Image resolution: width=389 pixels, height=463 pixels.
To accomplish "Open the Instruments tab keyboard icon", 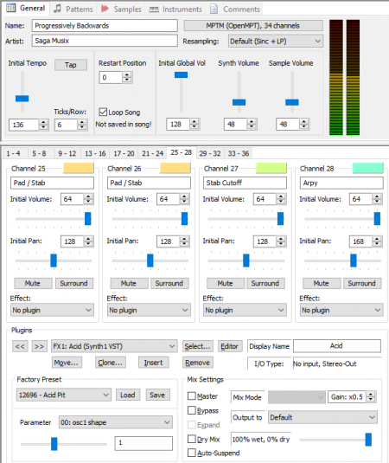I will pyautogui.click(x=154, y=10).
